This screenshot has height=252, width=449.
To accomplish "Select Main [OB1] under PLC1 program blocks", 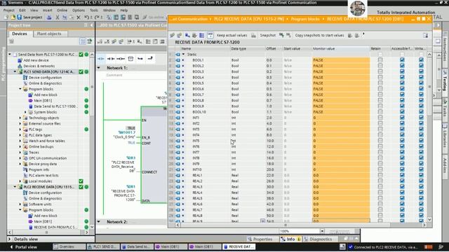I will [43, 101].
